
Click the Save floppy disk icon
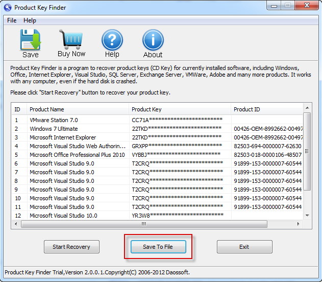pyautogui.click(x=30, y=40)
